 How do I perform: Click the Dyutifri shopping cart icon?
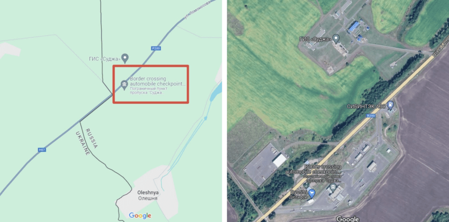pyautogui.click(x=312, y=193)
